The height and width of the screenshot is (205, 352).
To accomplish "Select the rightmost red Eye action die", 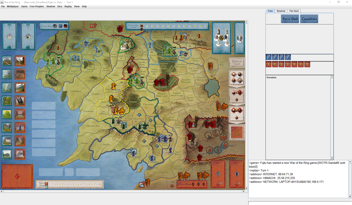I will click(x=307, y=64).
